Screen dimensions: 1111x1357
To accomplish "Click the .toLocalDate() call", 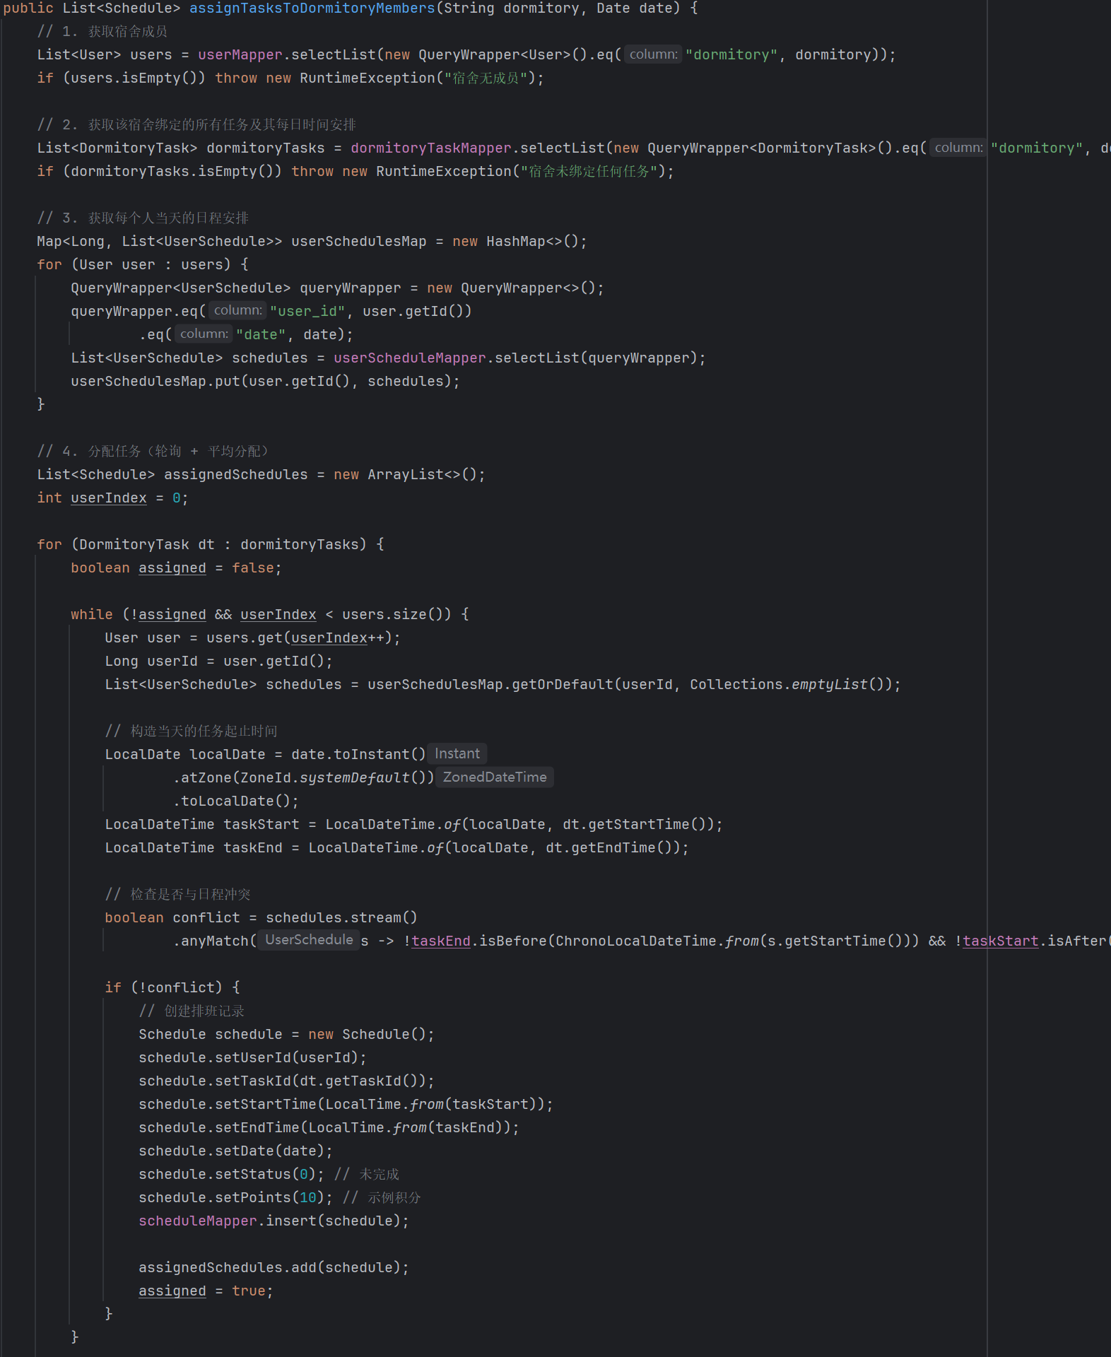I will tap(236, 801).
